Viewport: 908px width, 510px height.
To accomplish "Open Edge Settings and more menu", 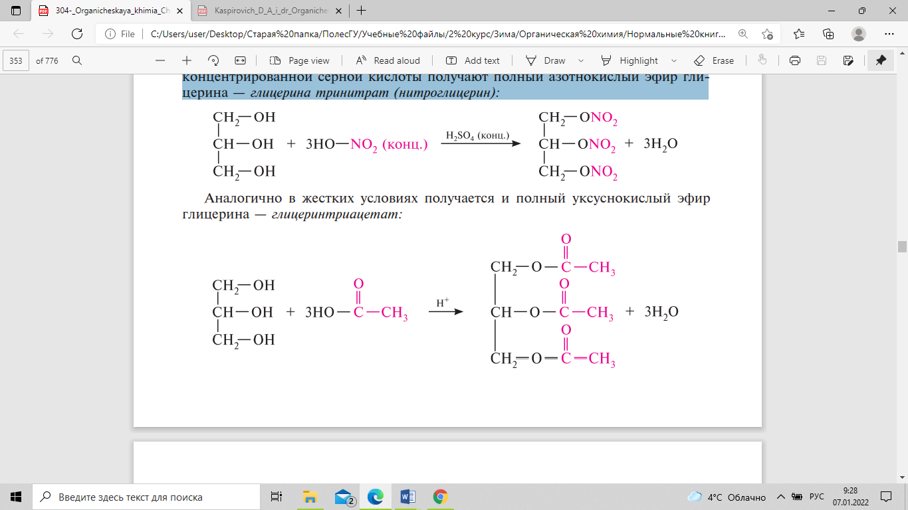I will pos(889,34).
